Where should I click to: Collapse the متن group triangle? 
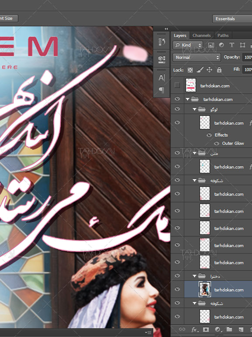(194, 153)
